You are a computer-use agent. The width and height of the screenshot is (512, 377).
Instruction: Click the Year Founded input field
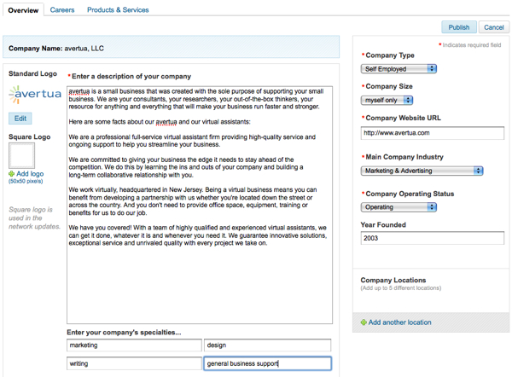433,239
